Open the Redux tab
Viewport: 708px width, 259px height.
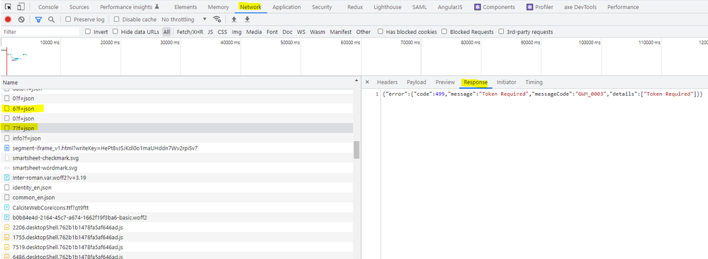coord(355,7)
